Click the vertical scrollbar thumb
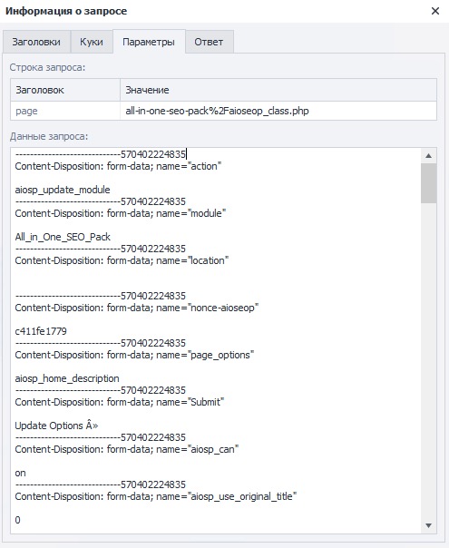 [x=429, y=183]
